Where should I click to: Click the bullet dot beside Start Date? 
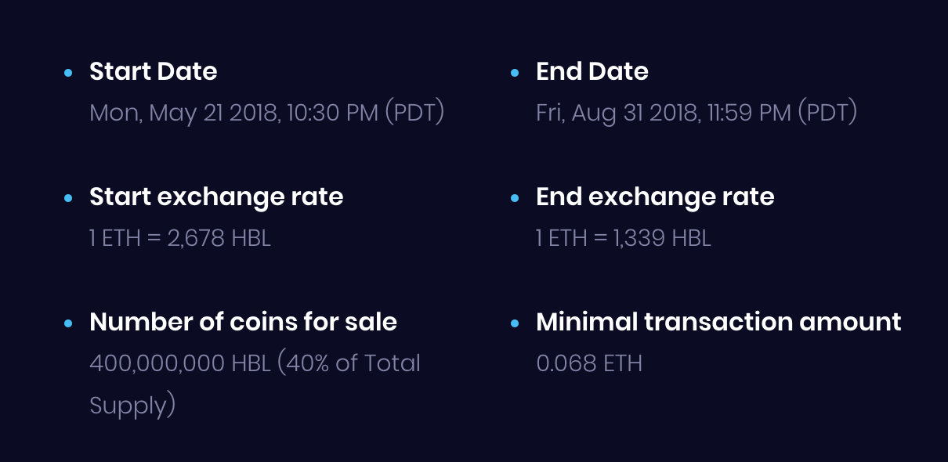click(x=68, y=72)
